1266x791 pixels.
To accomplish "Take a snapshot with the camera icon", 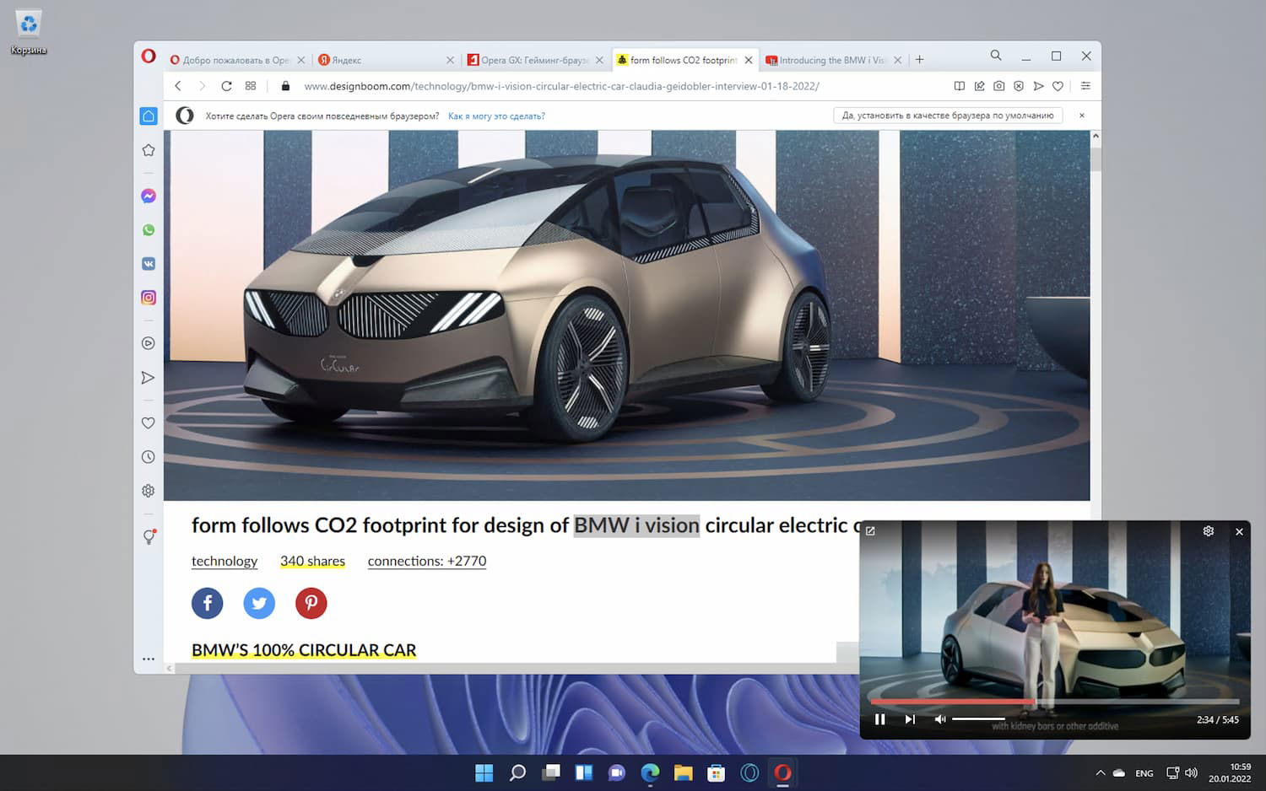I will tap(999, 86).
